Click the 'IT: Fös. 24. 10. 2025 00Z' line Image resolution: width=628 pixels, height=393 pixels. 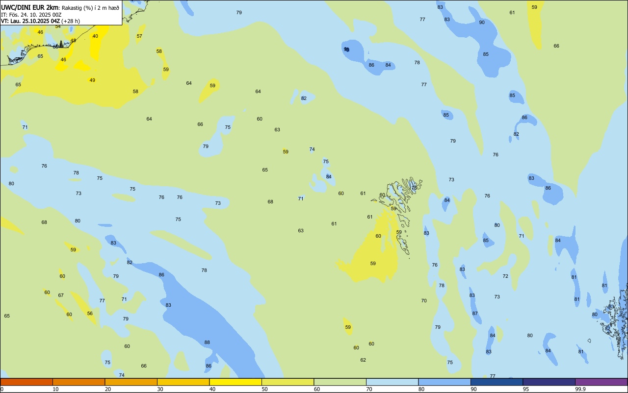[x=31, y=14]
